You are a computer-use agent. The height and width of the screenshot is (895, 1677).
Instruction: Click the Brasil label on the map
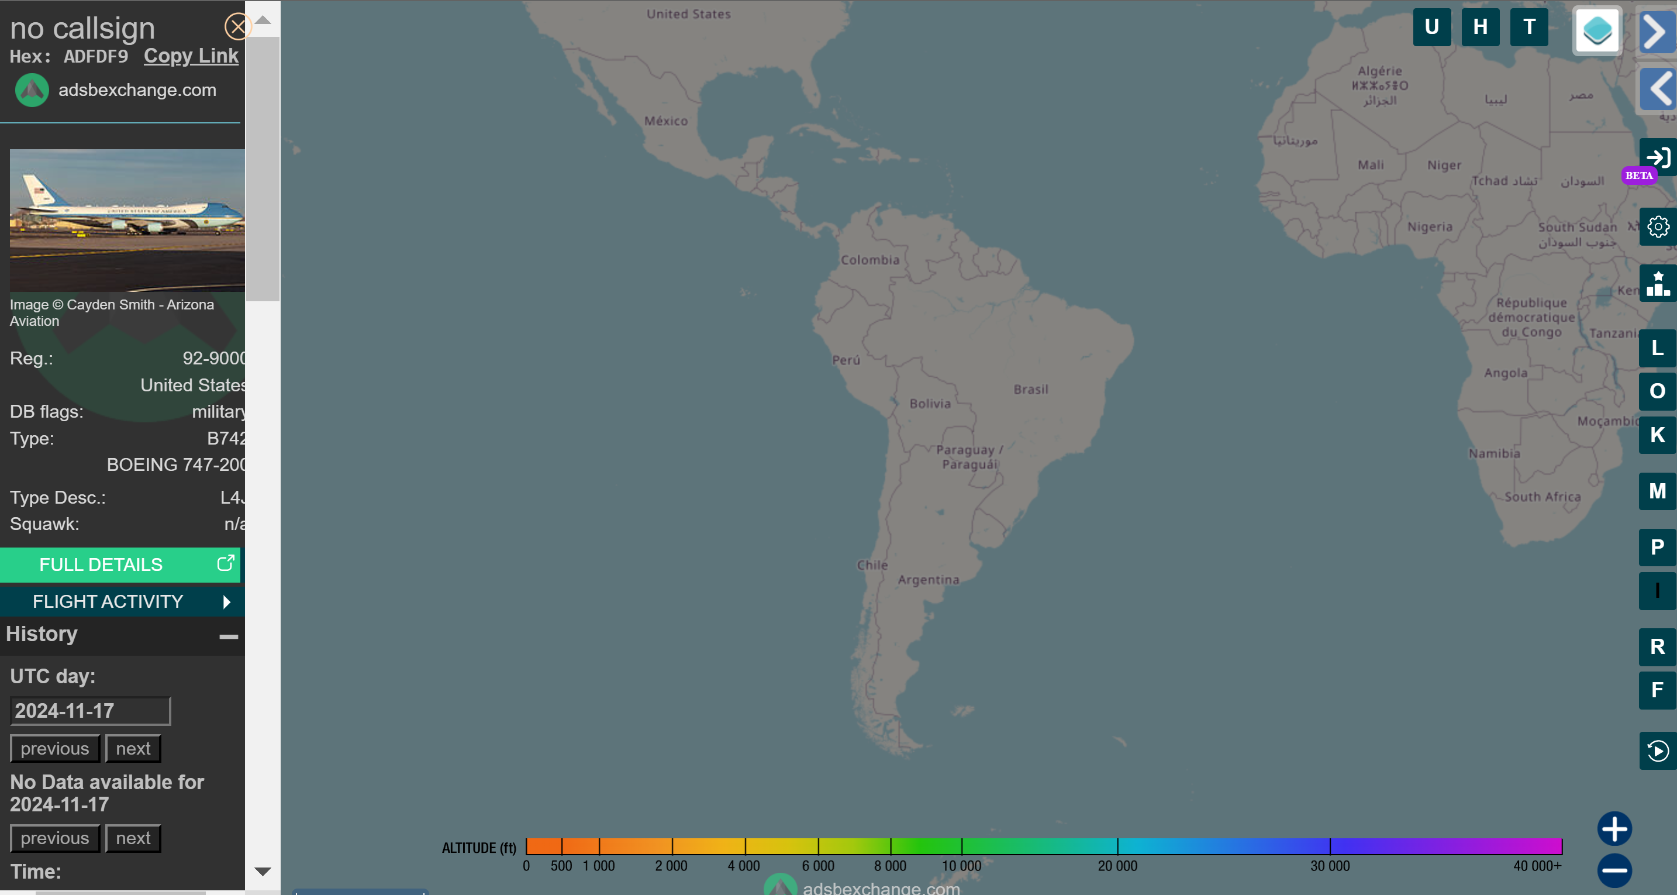(1030, 389)
